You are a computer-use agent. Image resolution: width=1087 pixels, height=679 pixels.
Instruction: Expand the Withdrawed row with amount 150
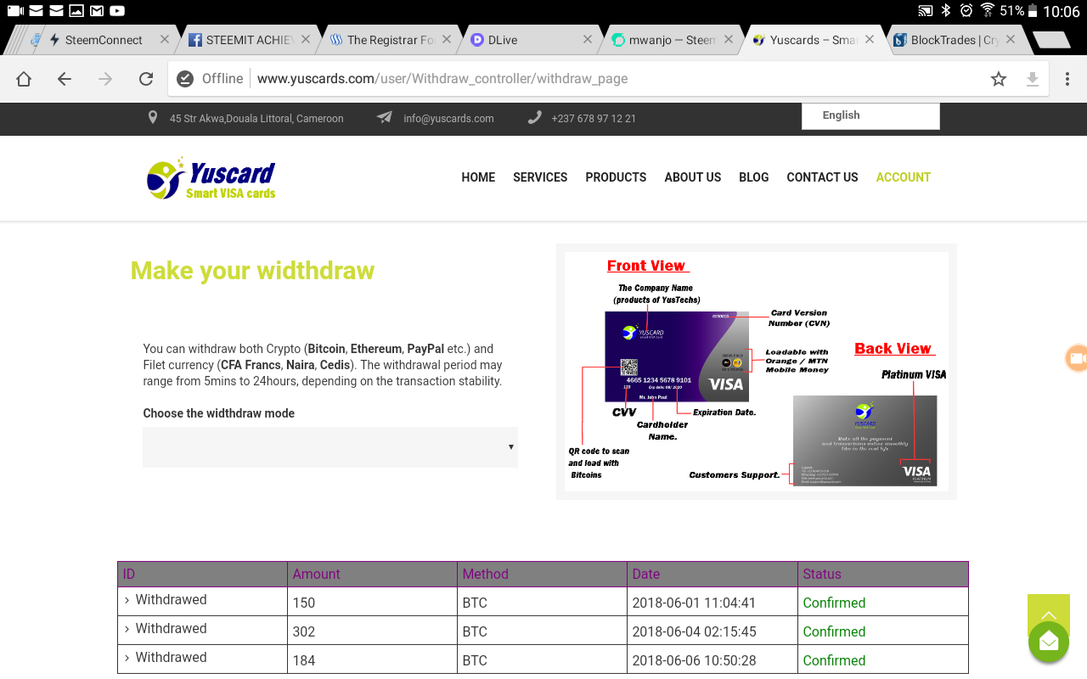click(x=127, y=600)
